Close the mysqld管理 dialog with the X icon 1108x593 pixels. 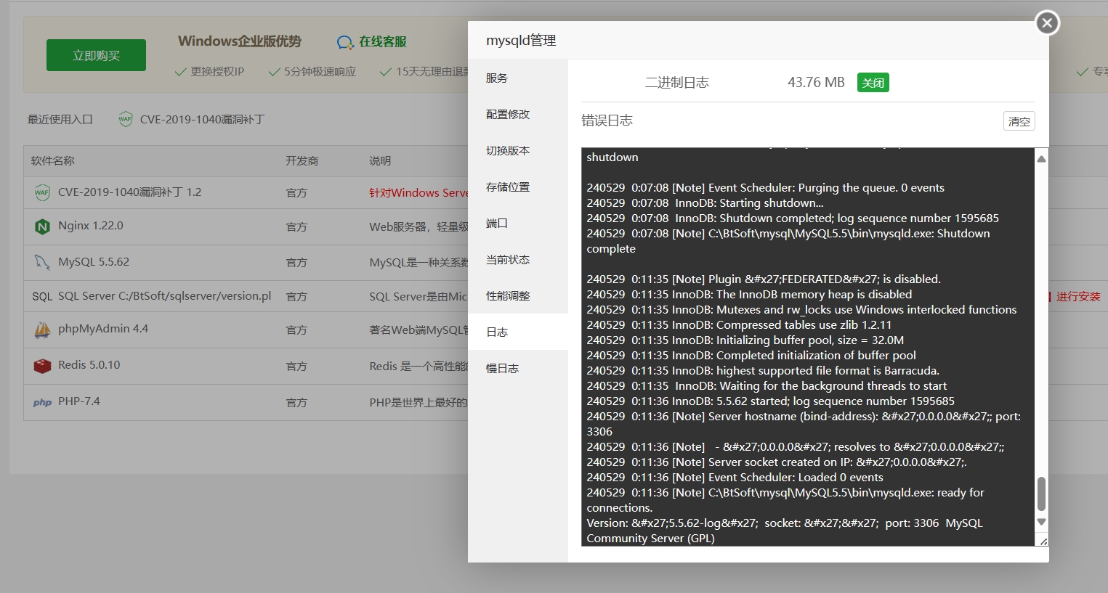coord(1047,23)
